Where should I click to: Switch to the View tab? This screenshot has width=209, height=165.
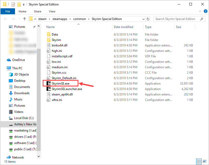[x=52, y=11]
